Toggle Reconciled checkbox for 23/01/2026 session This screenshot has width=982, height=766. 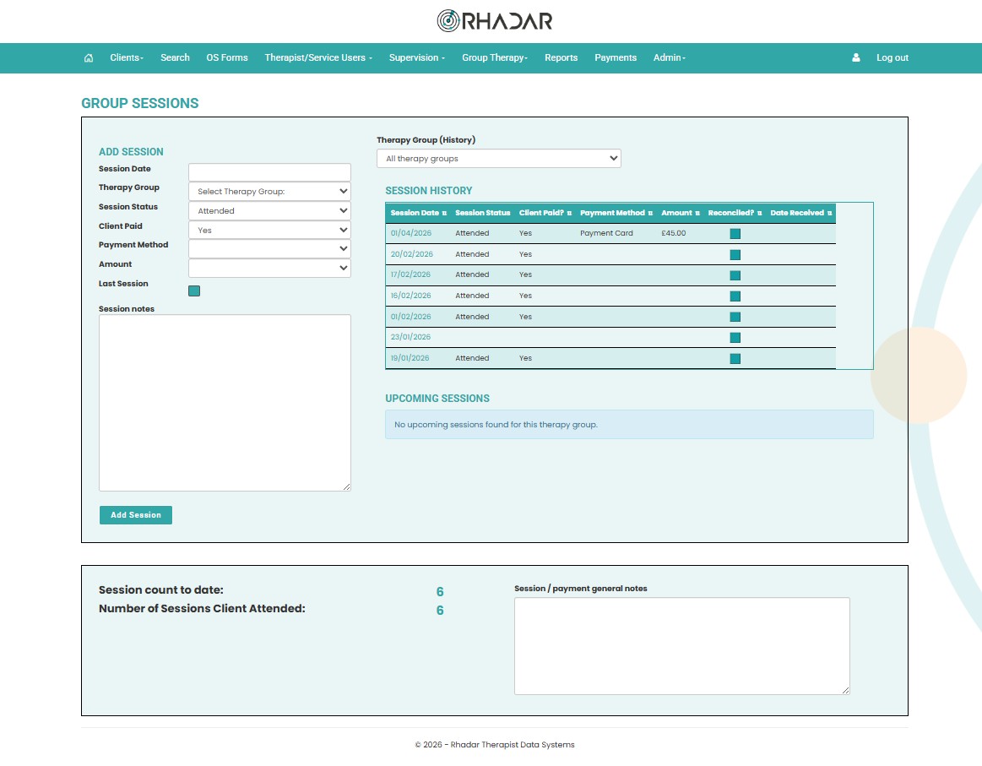(x=735, y=338)
